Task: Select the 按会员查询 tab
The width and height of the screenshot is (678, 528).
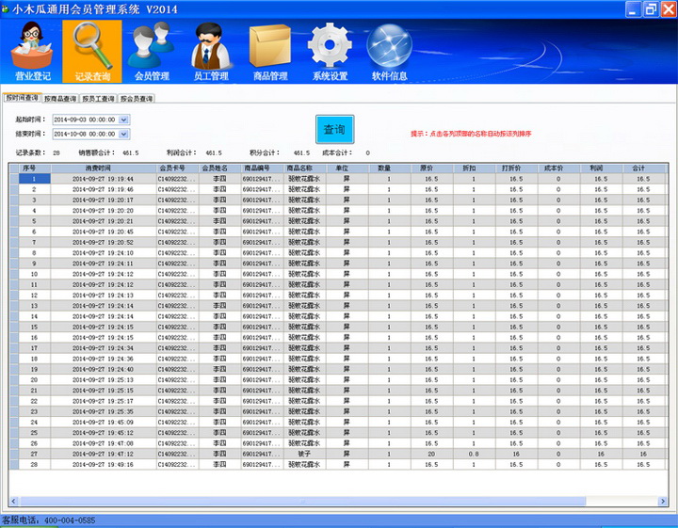Action: tap(136, 98)
